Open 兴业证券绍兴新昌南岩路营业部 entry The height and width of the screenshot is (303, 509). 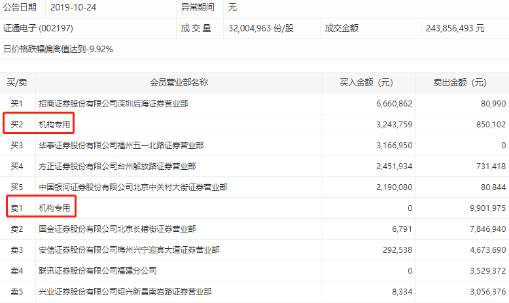125,292
